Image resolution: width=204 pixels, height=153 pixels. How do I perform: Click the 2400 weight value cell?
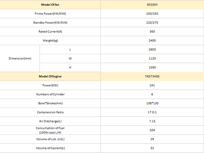tap(152, 40)
